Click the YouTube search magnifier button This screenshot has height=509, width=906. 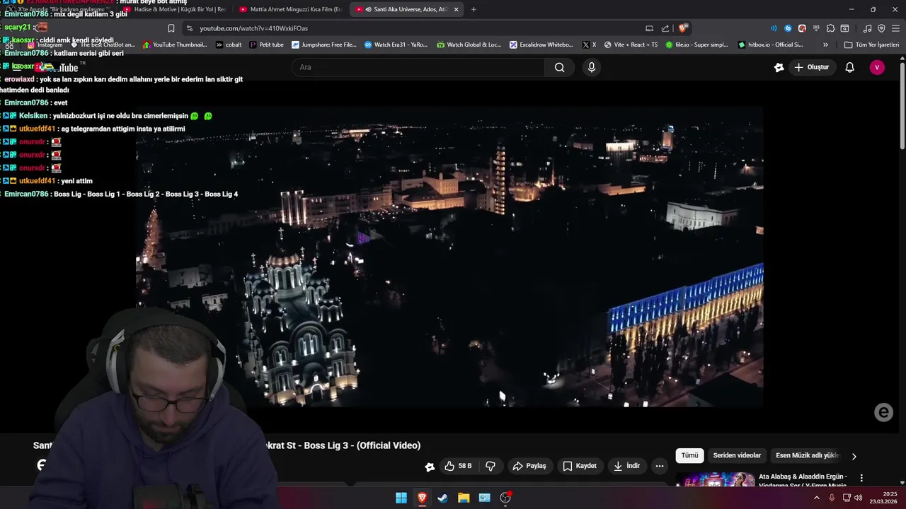tap(559, 67)
